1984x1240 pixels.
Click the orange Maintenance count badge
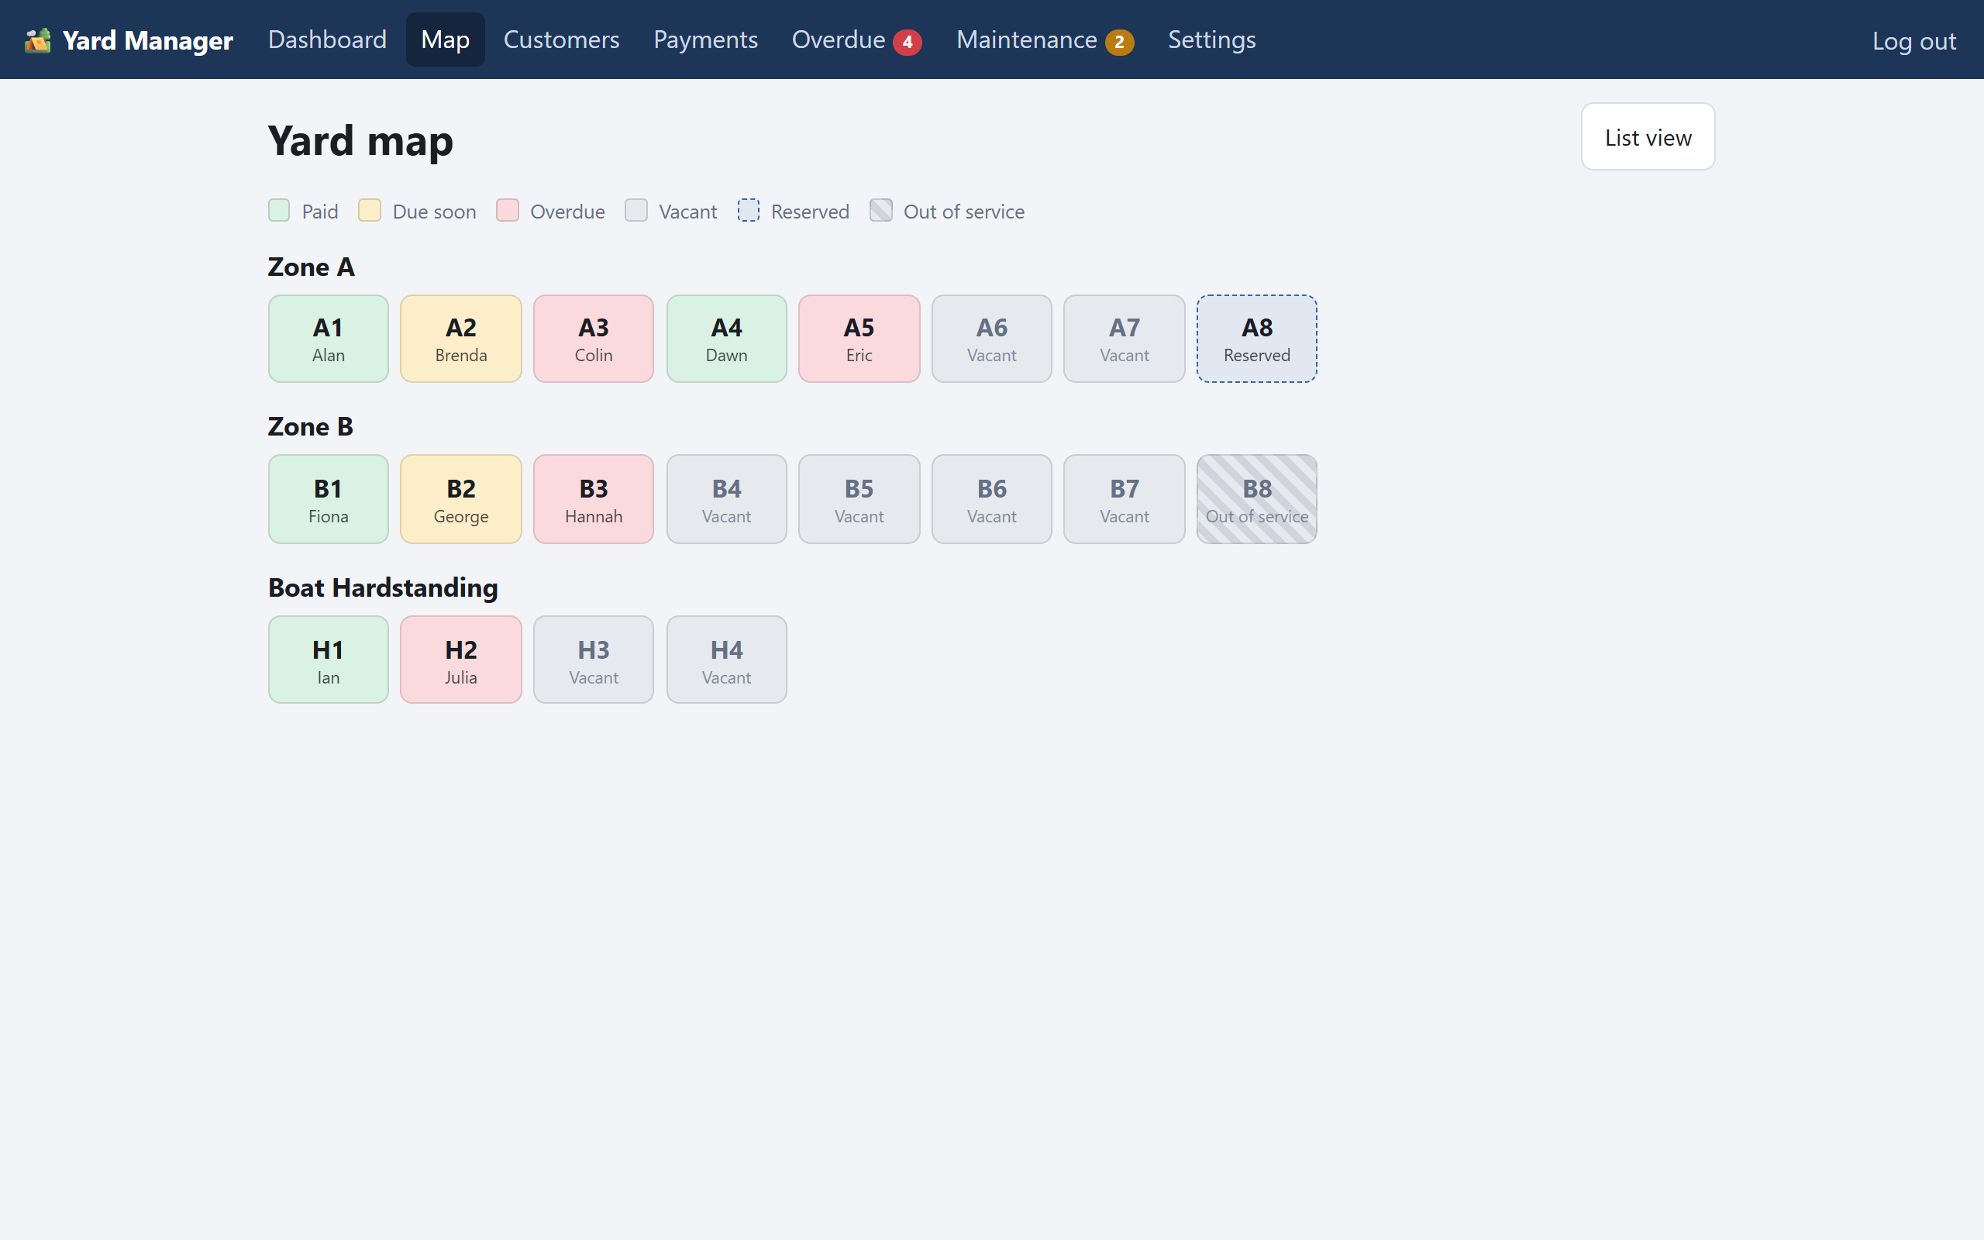point(1119,42)
